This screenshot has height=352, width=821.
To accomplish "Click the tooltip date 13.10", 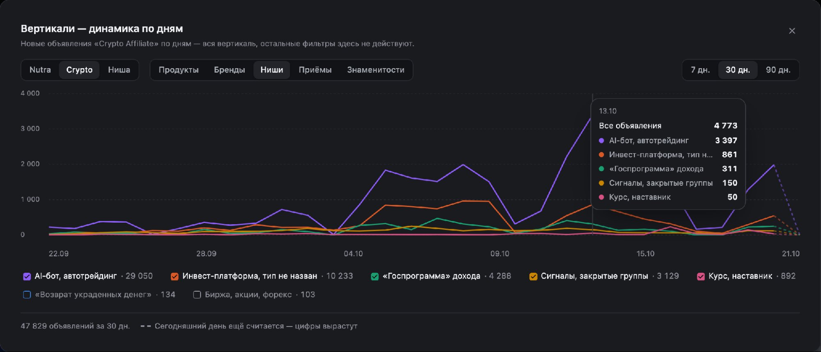I will (608, 111).
